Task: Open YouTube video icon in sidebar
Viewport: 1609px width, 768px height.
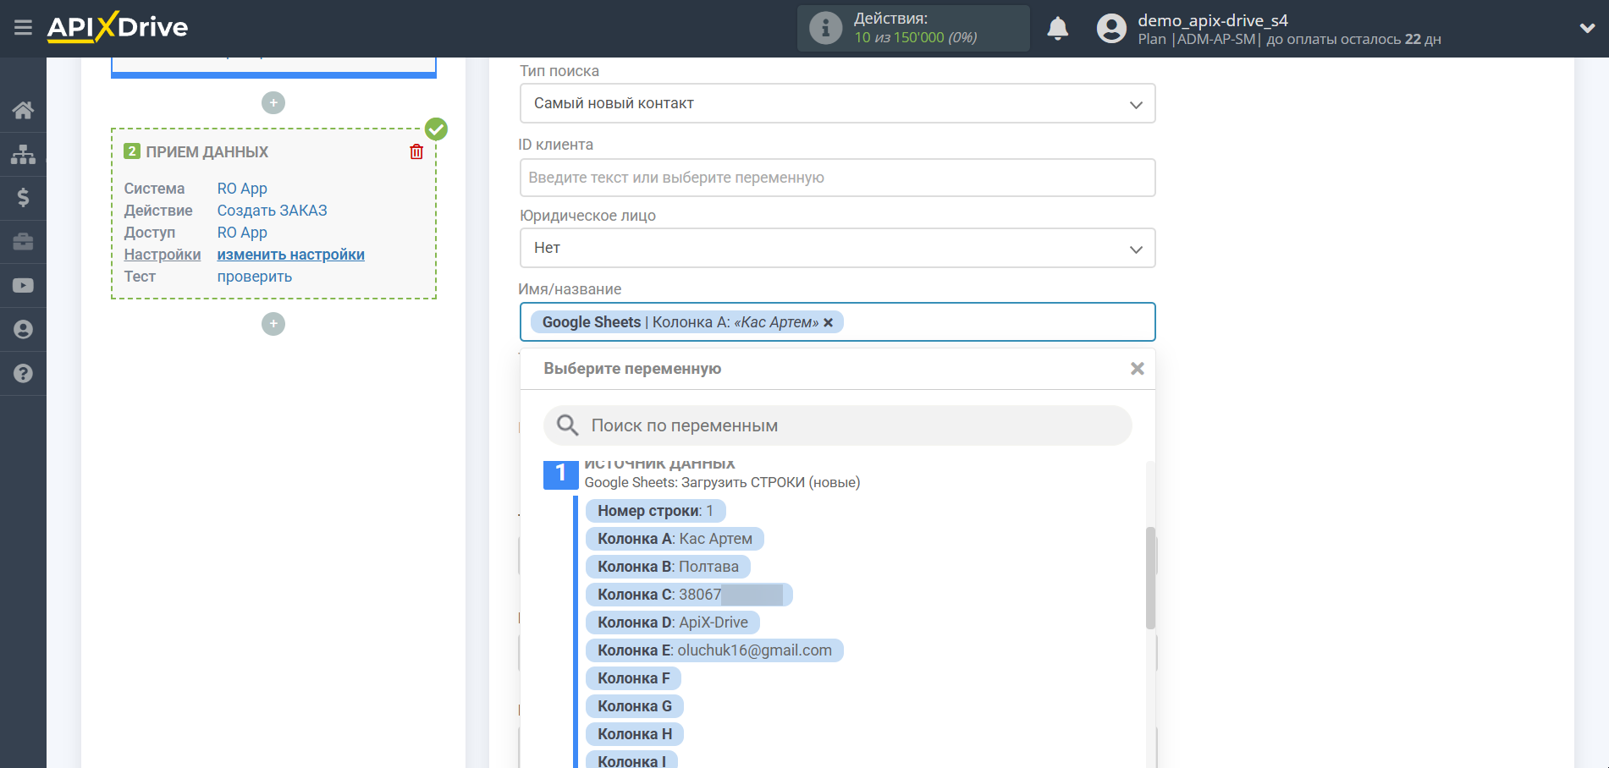Action: (23, 286)
